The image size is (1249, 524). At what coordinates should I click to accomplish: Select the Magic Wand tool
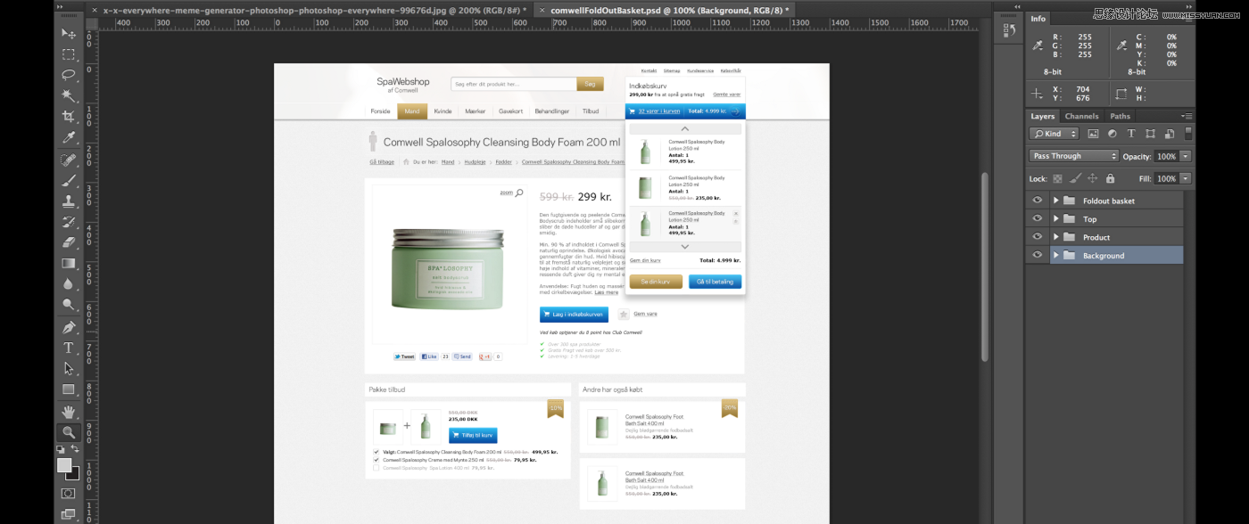coord(69,95)
